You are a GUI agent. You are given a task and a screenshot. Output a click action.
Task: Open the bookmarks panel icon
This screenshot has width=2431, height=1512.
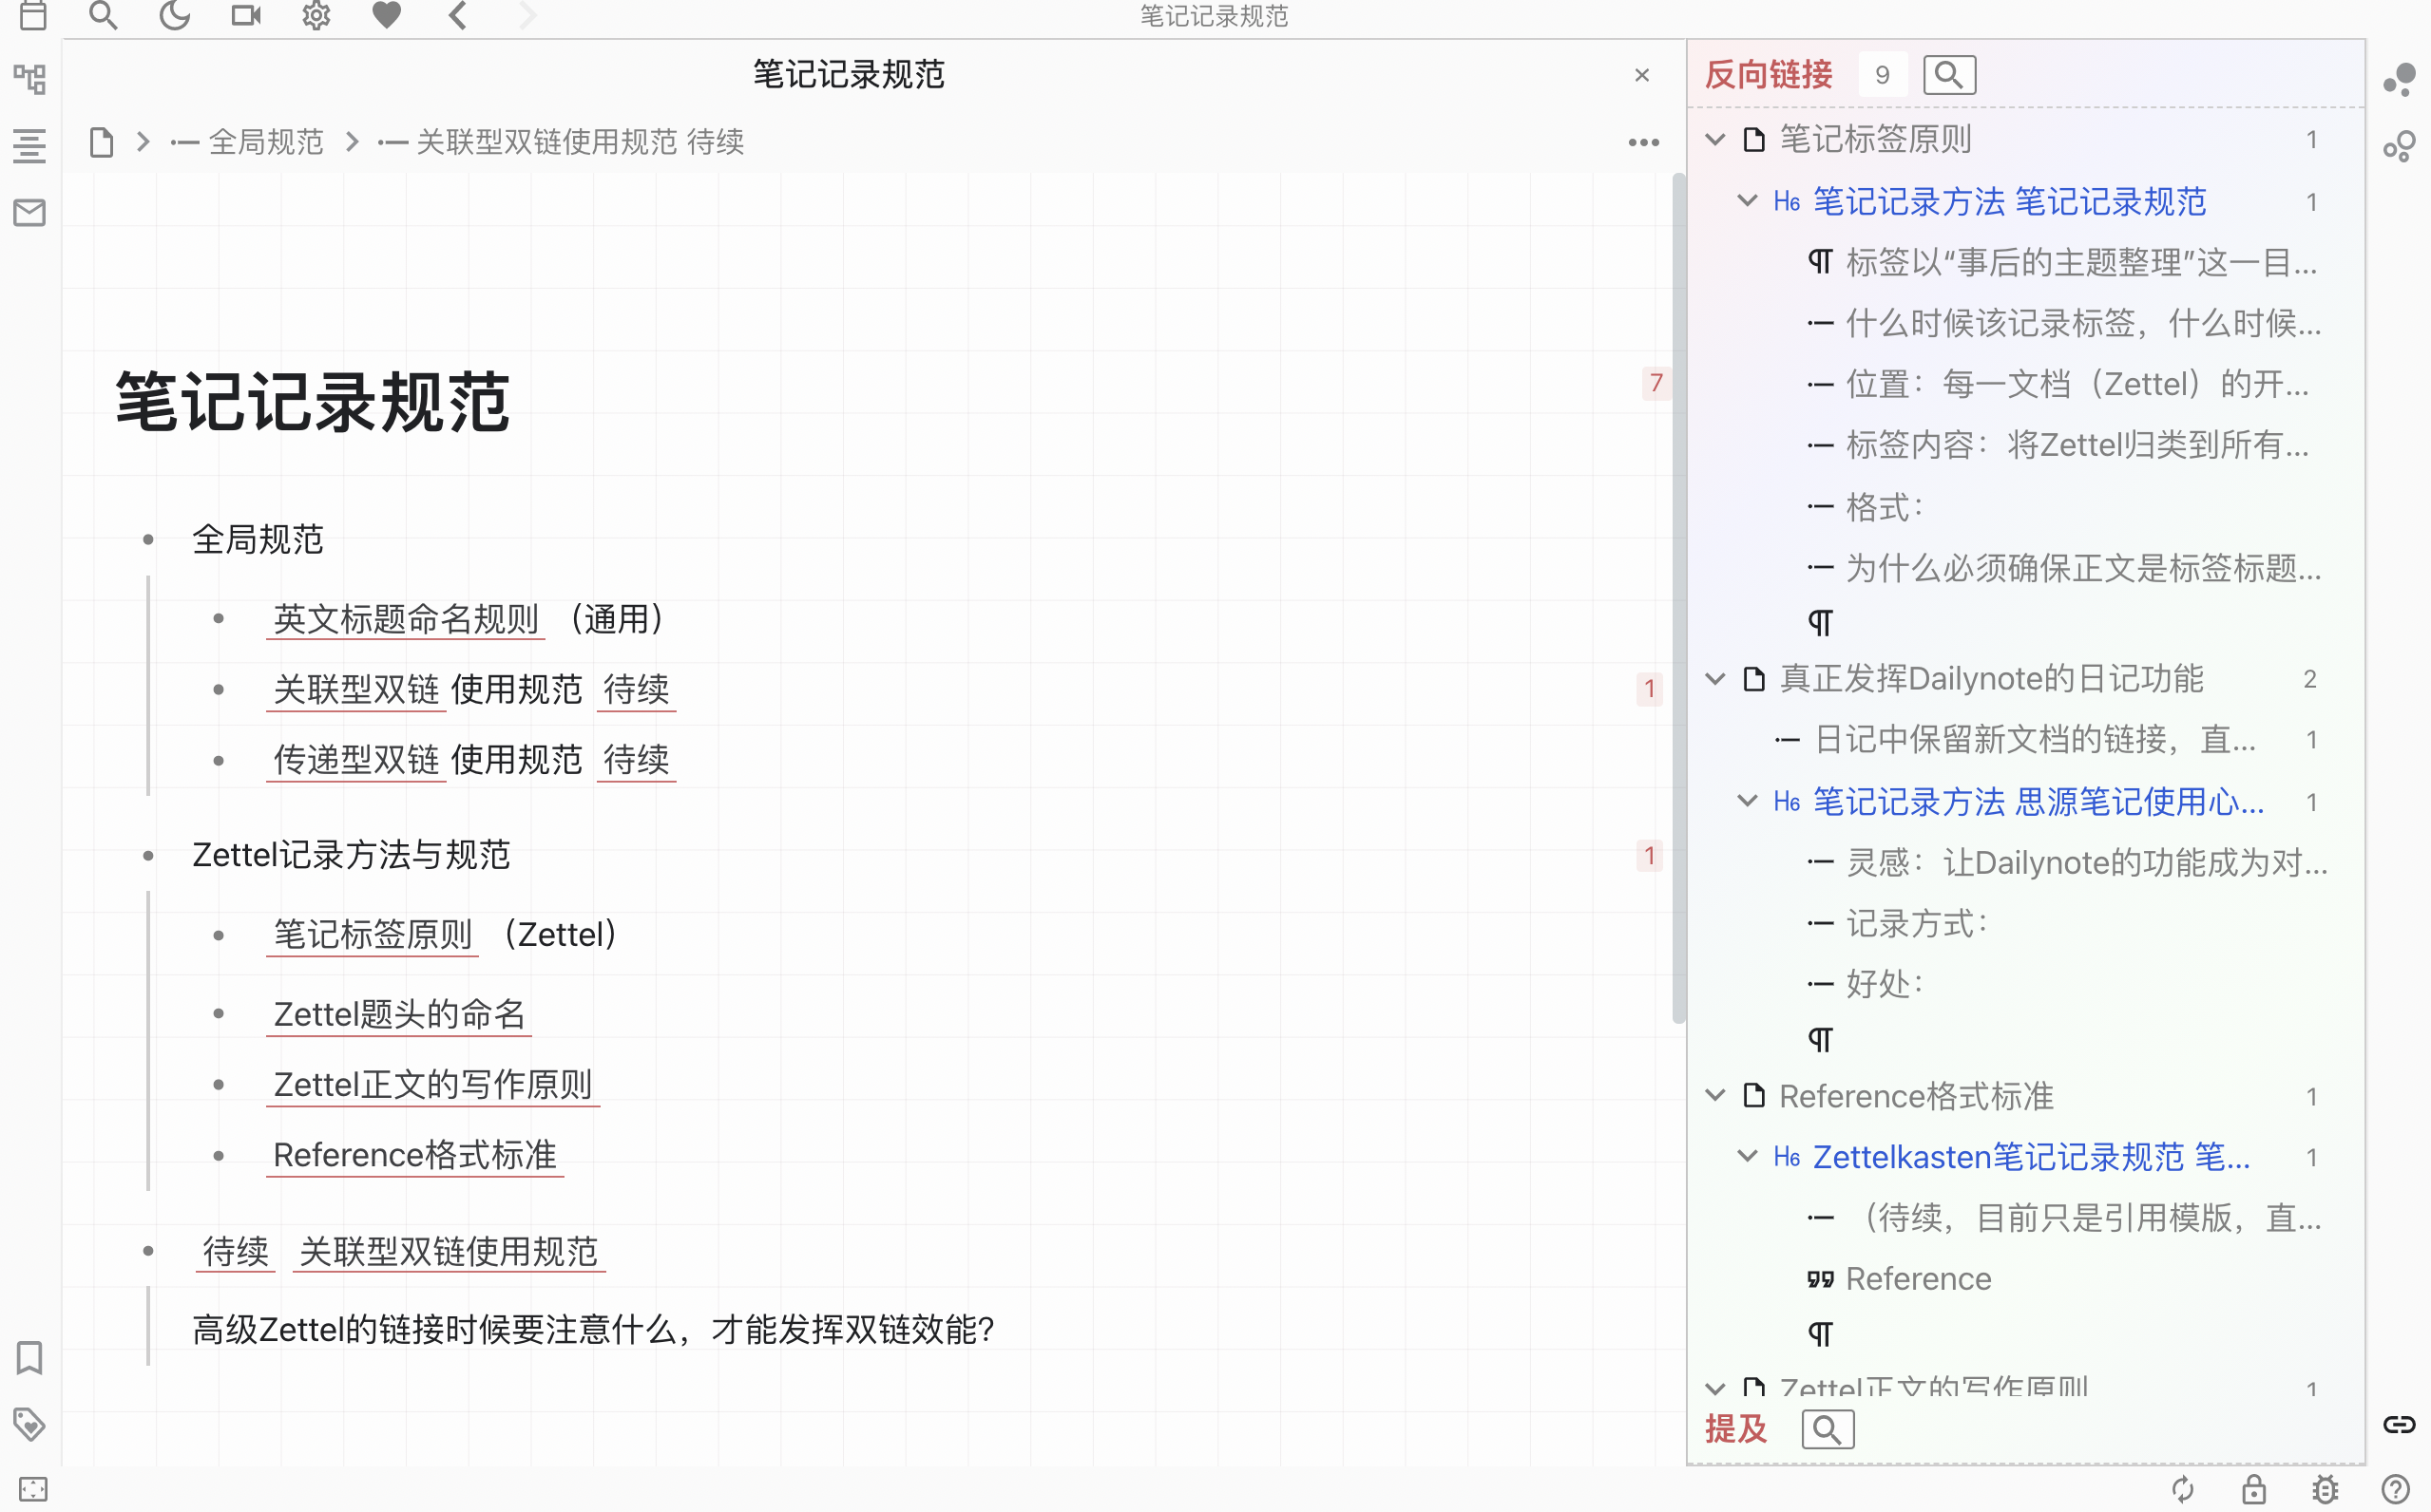click(x=30, y=1357)
